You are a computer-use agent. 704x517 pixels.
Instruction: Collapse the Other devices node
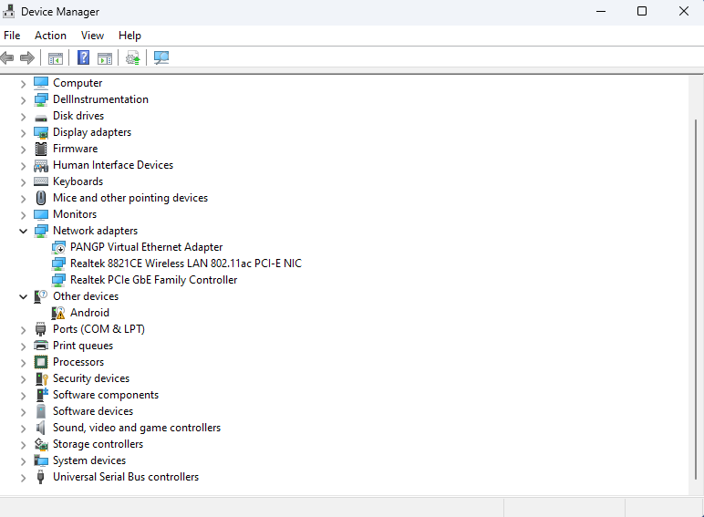(24, 296)
